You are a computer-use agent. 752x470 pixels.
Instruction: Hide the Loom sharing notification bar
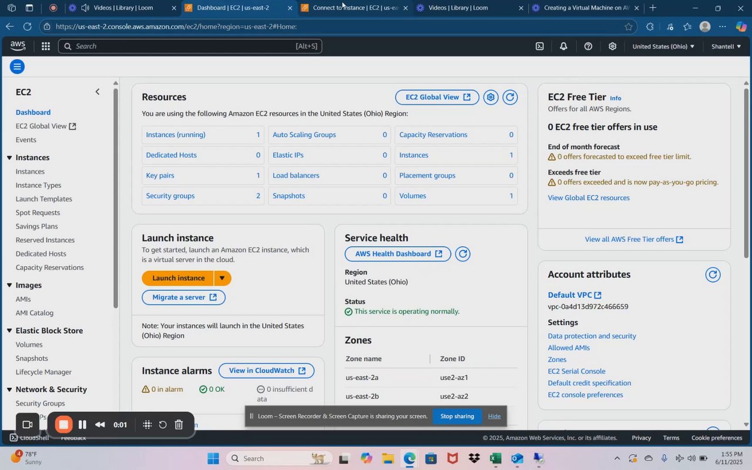[x=494, y=417]
